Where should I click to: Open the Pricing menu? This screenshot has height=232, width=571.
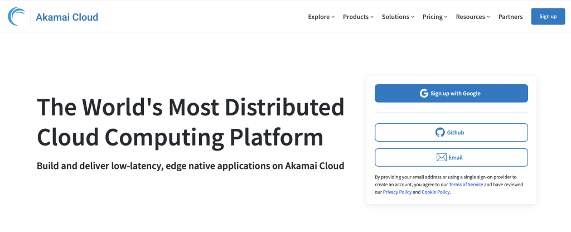pos(435,17)
